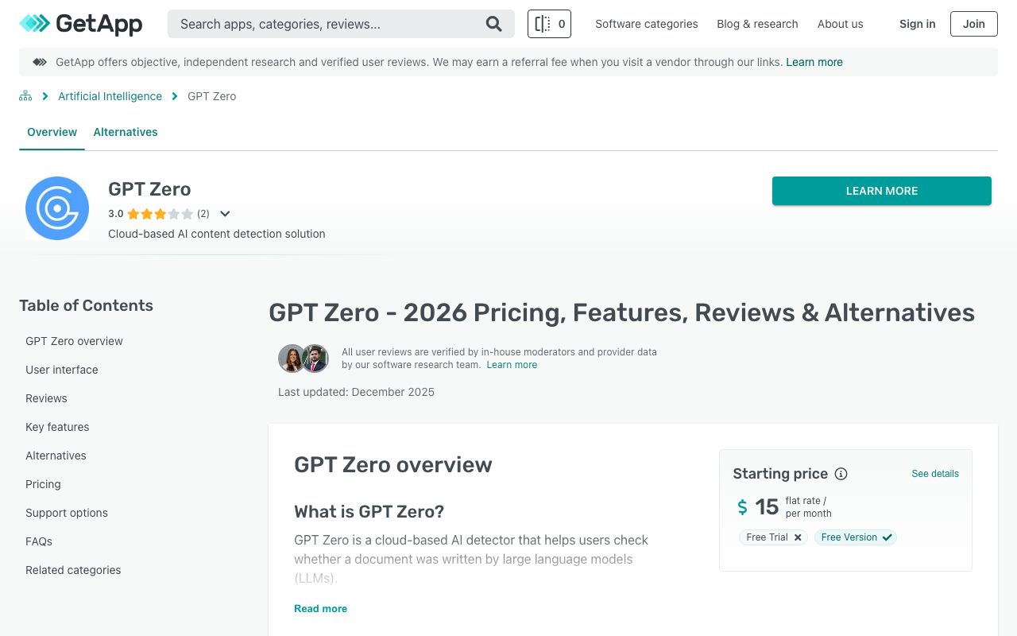
Task: Click the reviewer avatars image
Action: 304,359
